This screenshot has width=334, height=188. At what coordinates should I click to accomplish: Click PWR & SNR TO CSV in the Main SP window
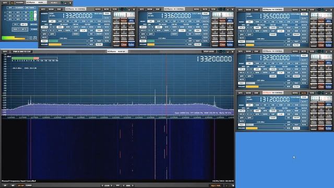coord(22,51)
